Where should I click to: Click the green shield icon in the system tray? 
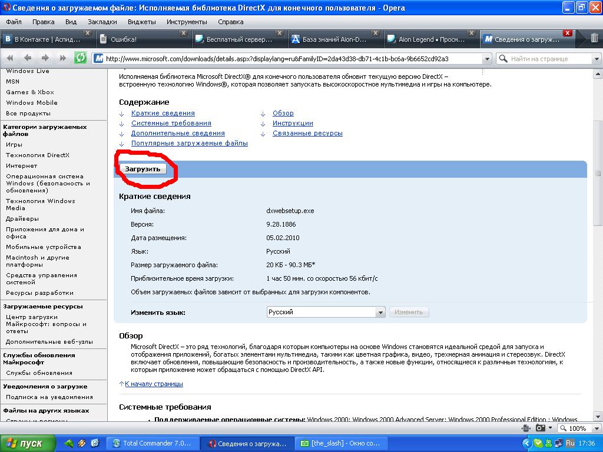coord(538,444)
